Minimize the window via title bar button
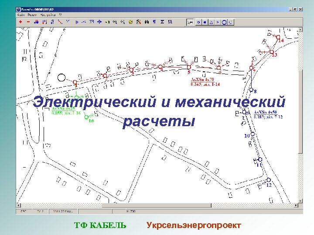314x235 pixels. click(x=291, y=10)
